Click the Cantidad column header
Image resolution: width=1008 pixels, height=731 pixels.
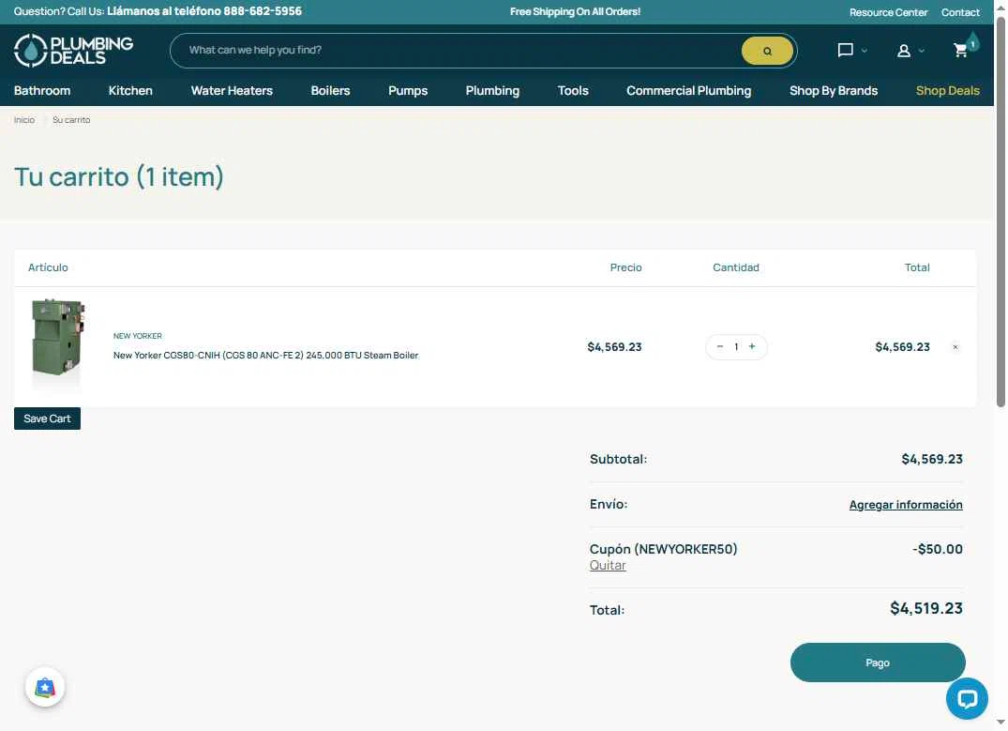736,267
